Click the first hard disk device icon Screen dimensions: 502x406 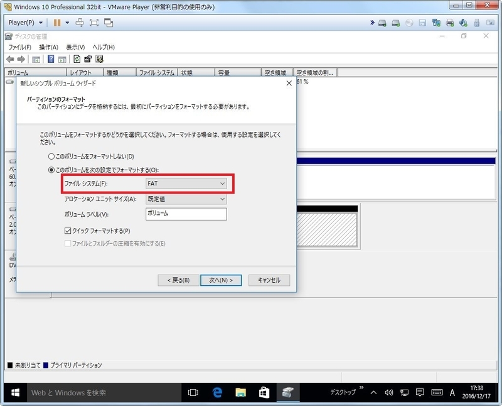tap(382, 23)
